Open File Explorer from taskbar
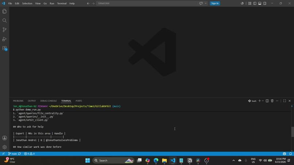The image size is (294, 165). point(165,161)
